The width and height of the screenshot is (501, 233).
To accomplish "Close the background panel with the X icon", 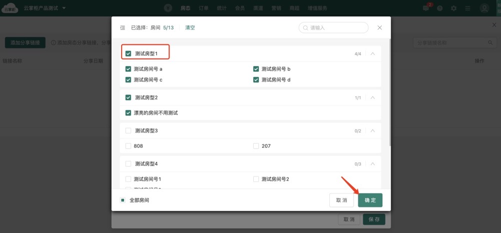I will [x=494, y=25].
